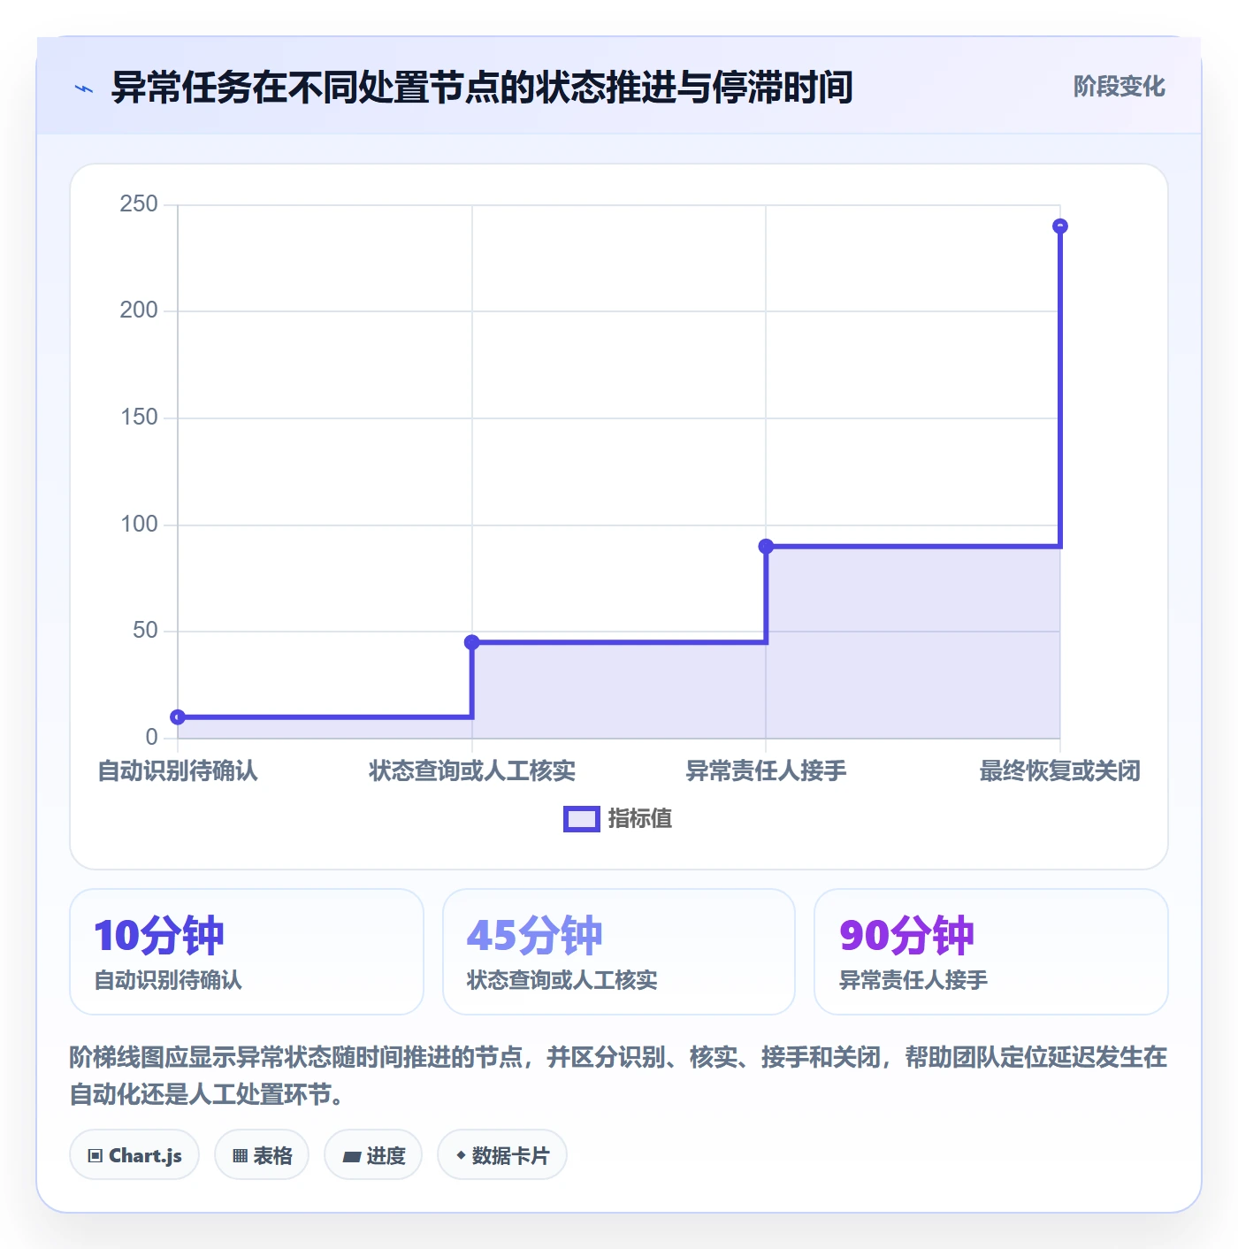Click the data point for 最终恢复或关闭

pyautogui.click(x=1060, y=226)
